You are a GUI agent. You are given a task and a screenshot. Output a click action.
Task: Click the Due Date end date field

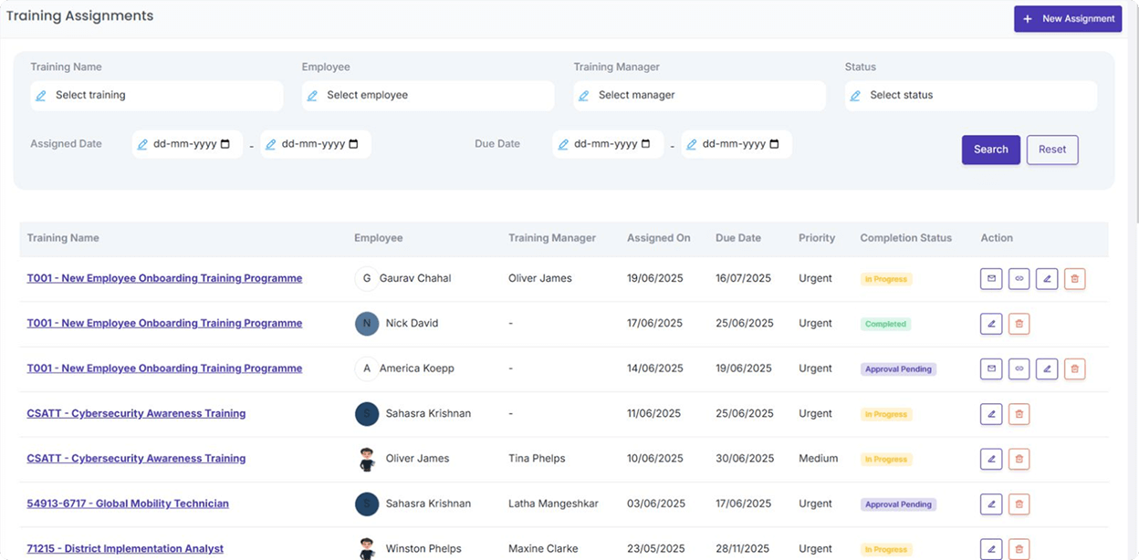(x=736, y=144)
